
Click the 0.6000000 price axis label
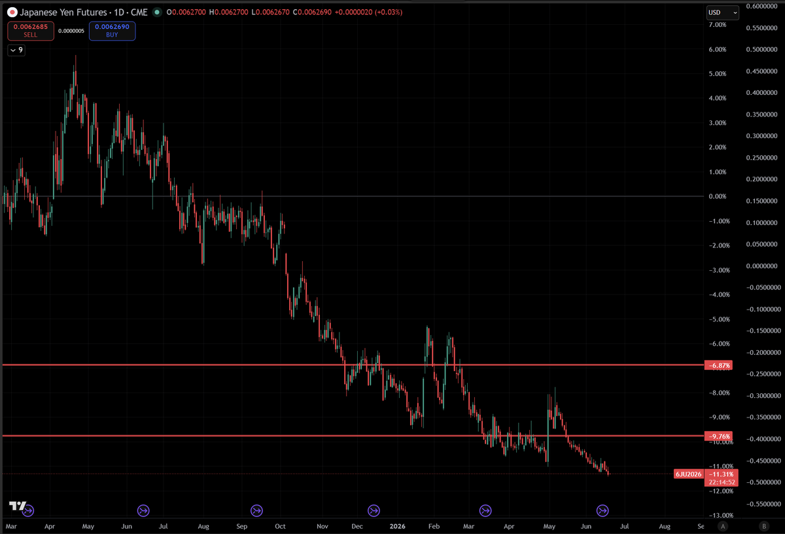click(761, 7)
